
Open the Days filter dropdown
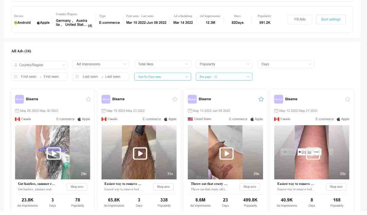[x=286, y=64]
